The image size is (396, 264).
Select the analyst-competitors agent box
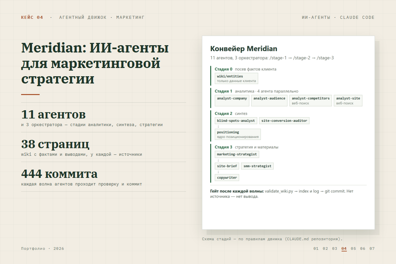[311, 101]
